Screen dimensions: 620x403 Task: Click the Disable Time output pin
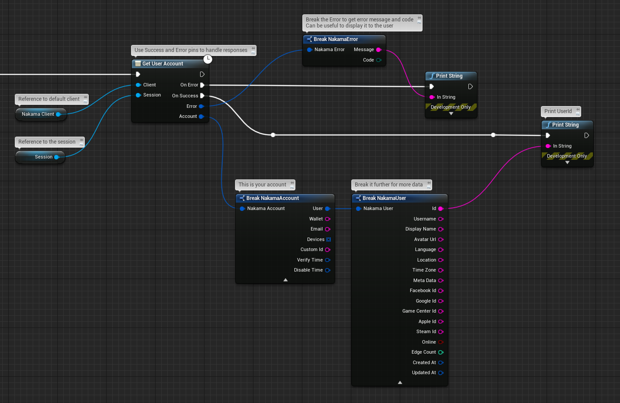pos(328,270)
